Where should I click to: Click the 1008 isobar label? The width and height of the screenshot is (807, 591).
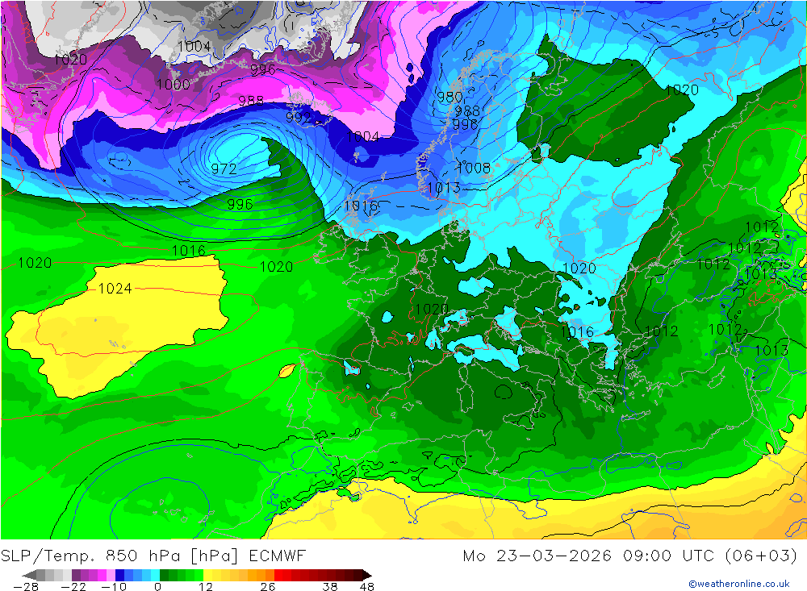click(x=474, y=168)
